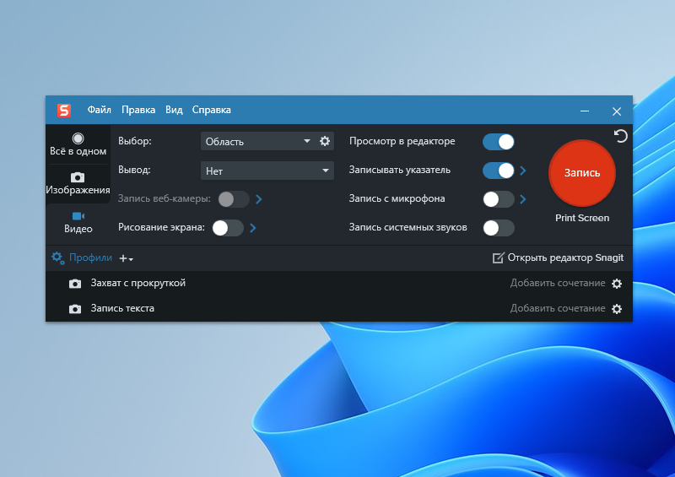The height and width of the screenshot is (477, 675).
Task: Disable the Просмотр в редакторе toggle
Action: pos(498,142)
